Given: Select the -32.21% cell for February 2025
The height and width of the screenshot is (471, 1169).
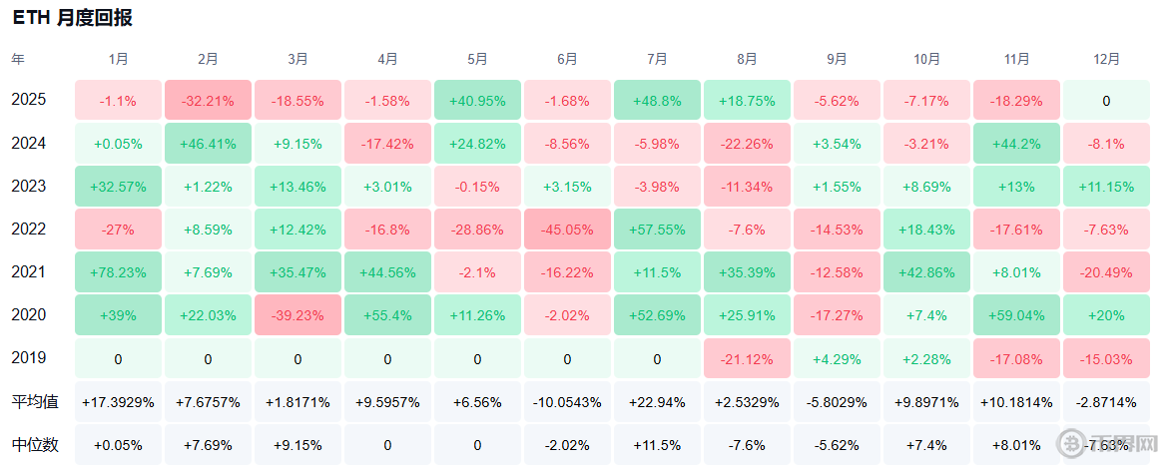Looking at the screenshot, I should point(208,101).
